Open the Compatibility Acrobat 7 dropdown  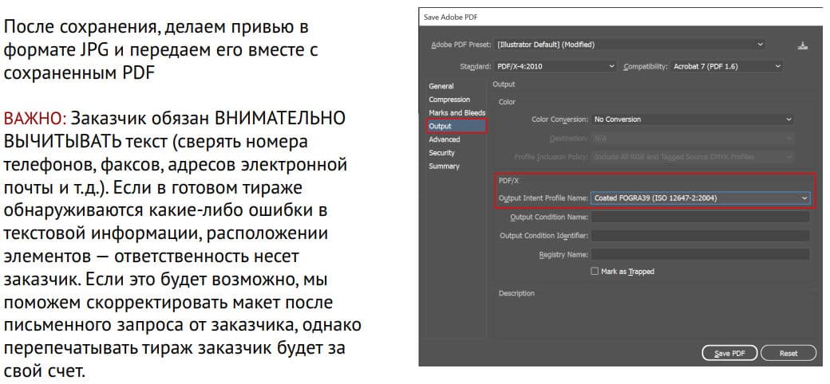point(727,67)
